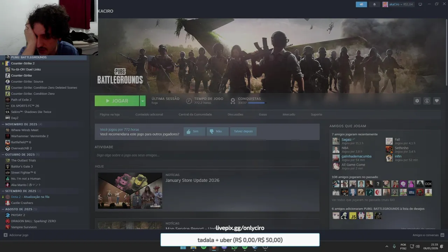448x252 pixels.
Task: Click the Baldur's Gate 3 game icon
Action: (8, 167)
